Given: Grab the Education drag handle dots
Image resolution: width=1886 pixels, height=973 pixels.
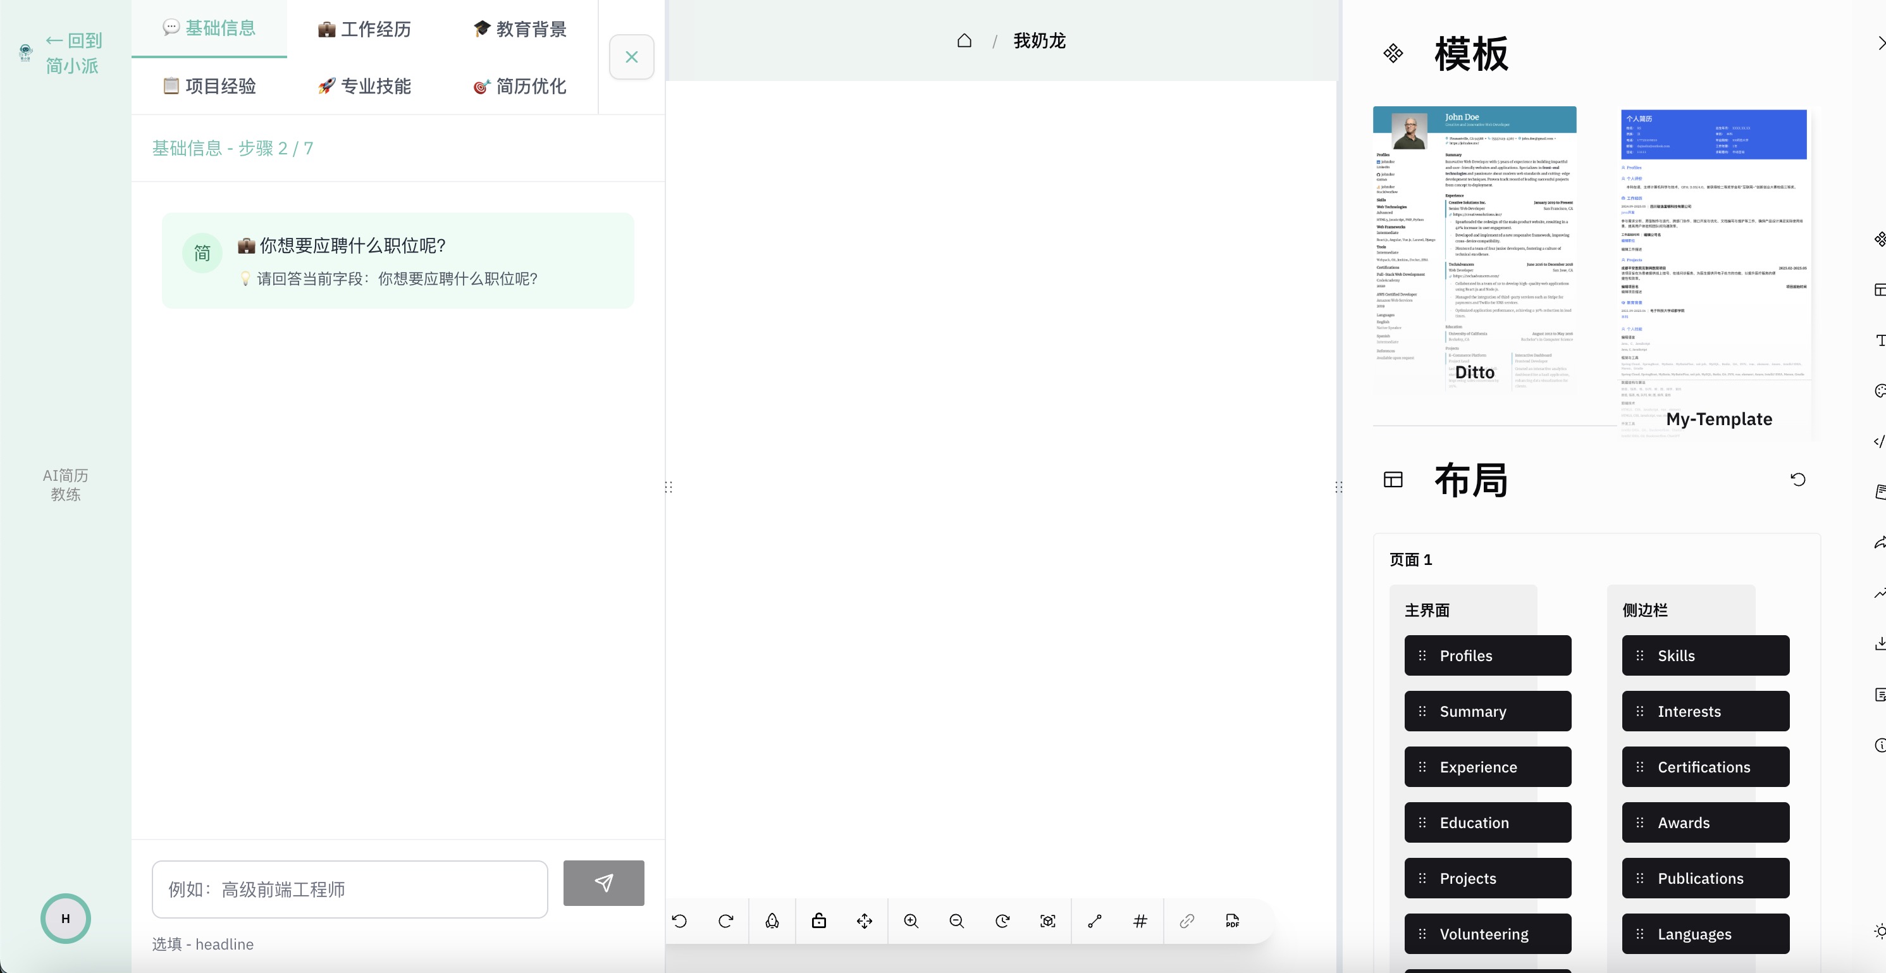Looking at the screenshot, I should point(1422,822).
